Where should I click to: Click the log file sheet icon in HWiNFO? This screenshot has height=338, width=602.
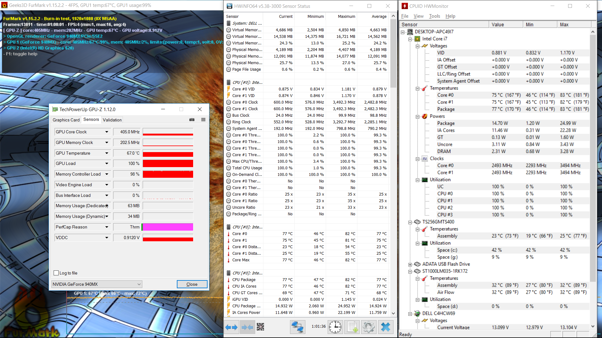tap(352, 327)
